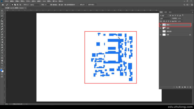
Task: Hide the 图层 1 layer with its eye icon
Action: (161, 25)
